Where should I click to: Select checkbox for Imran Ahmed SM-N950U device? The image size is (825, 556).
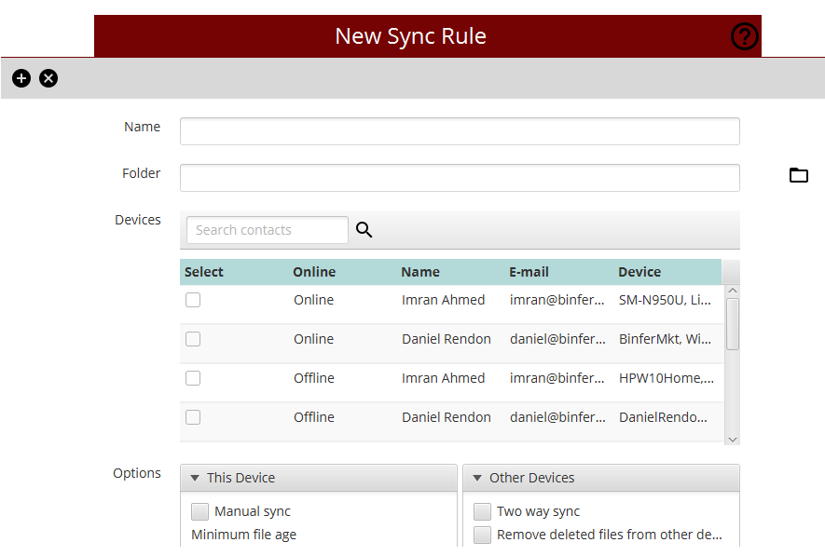pos(193,300)
